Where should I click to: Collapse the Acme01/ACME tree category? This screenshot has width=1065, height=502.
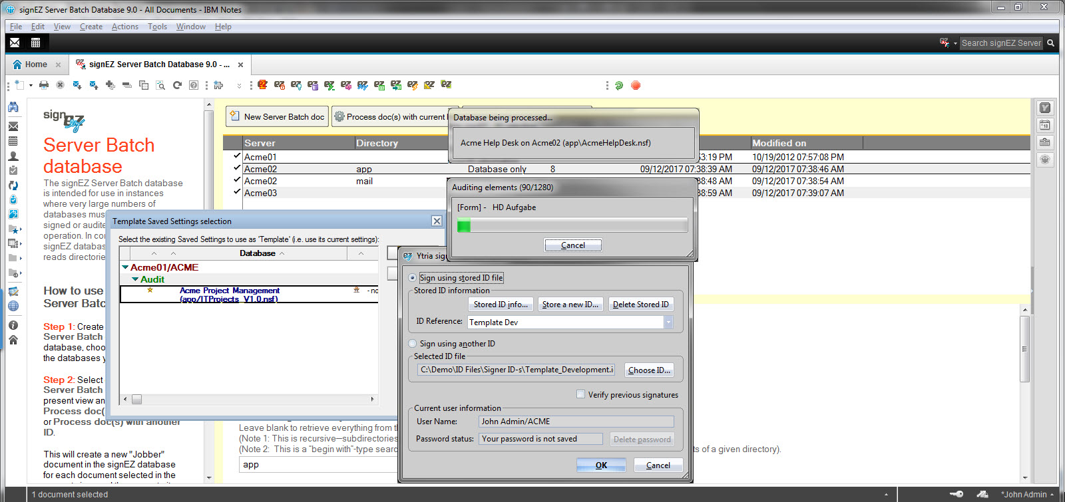[x=125, y=267]
